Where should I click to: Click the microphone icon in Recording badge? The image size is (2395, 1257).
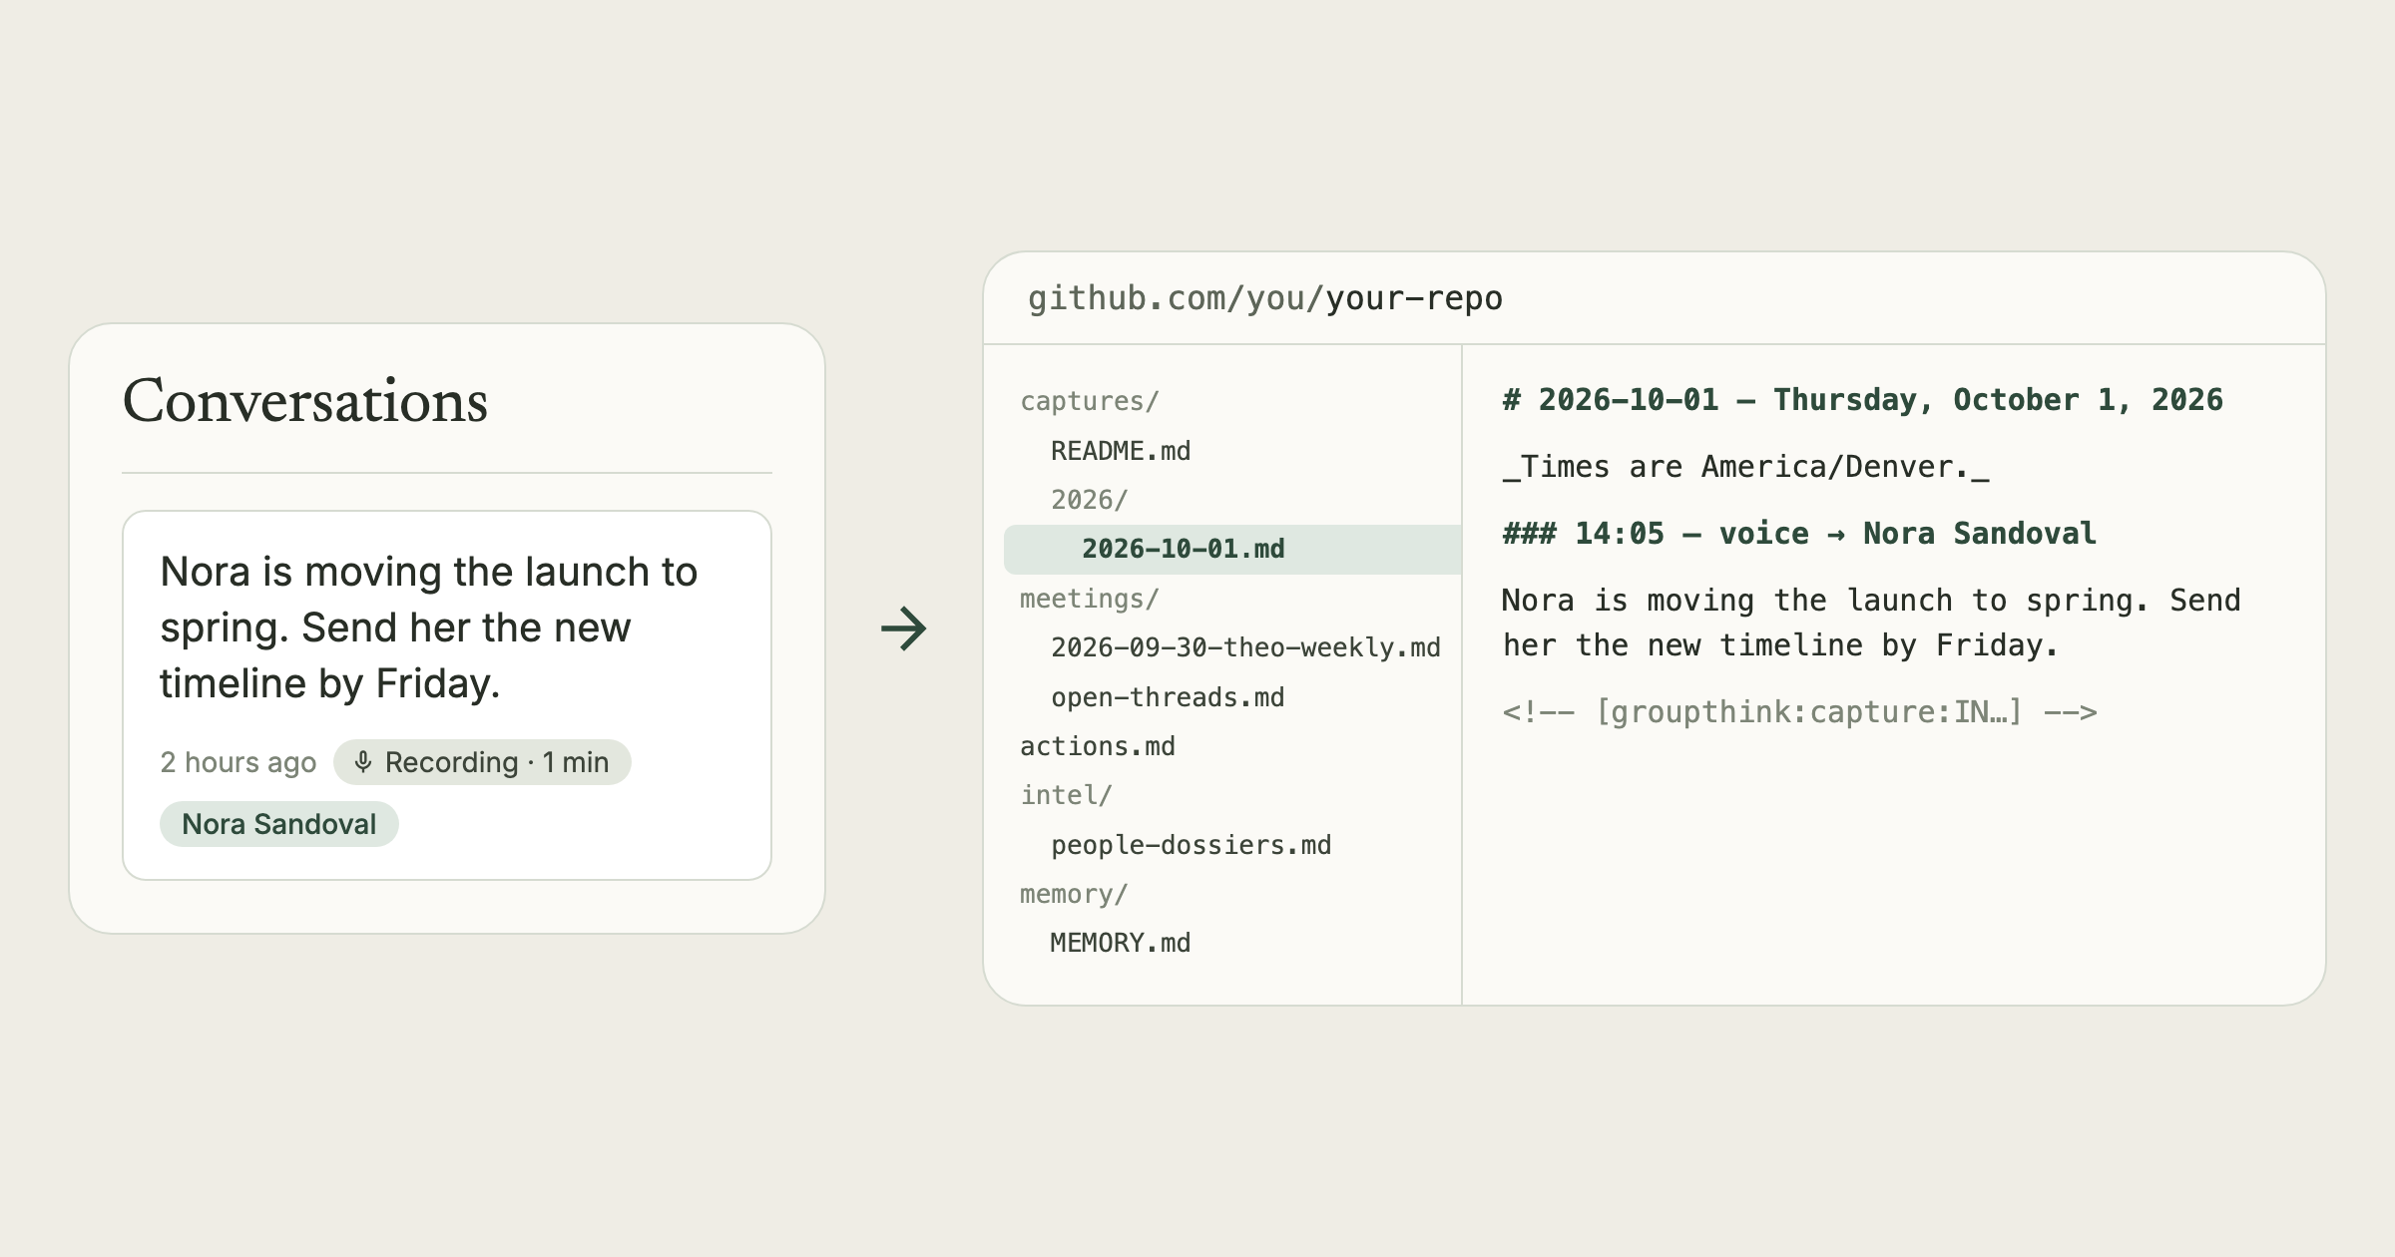click(363, 762)
